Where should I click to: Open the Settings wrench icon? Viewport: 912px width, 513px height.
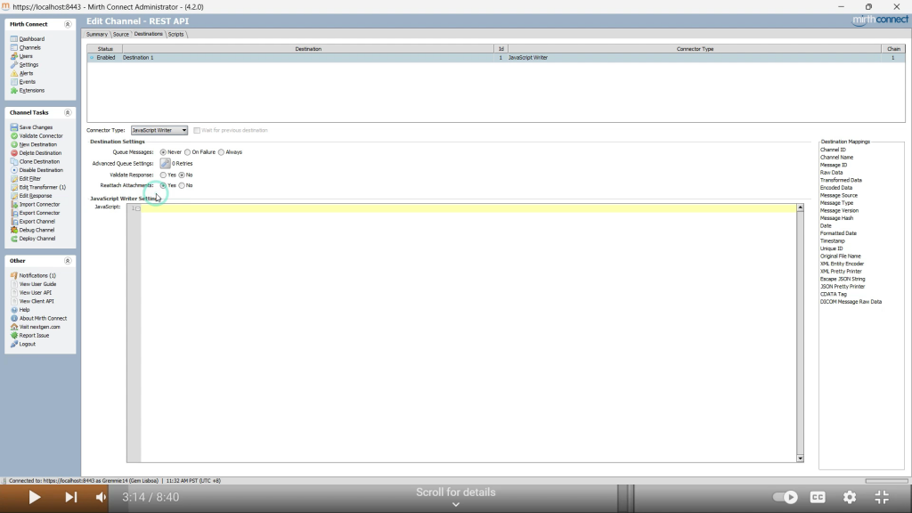(14, 64)
